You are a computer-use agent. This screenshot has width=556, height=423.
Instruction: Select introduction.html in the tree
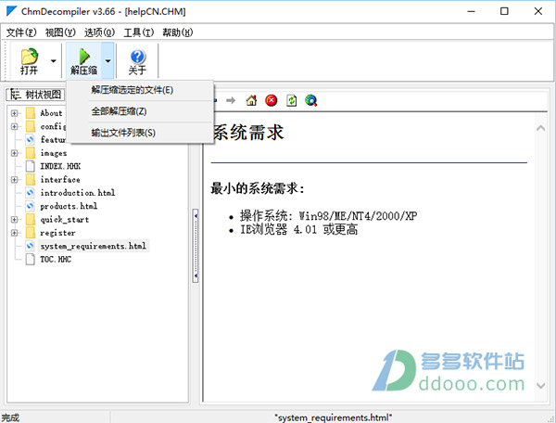coord(77,193)
